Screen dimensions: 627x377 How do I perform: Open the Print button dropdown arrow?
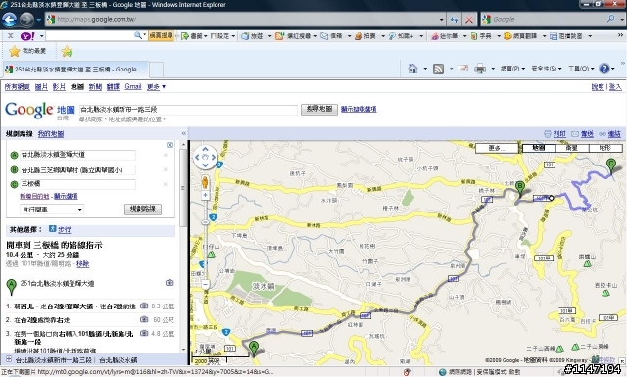(x=493, y=69)
